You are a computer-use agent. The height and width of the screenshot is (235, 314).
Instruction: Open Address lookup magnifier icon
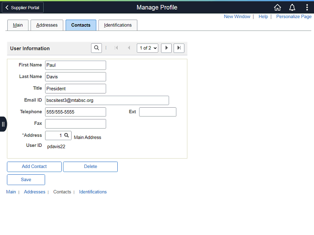[67, 135]
